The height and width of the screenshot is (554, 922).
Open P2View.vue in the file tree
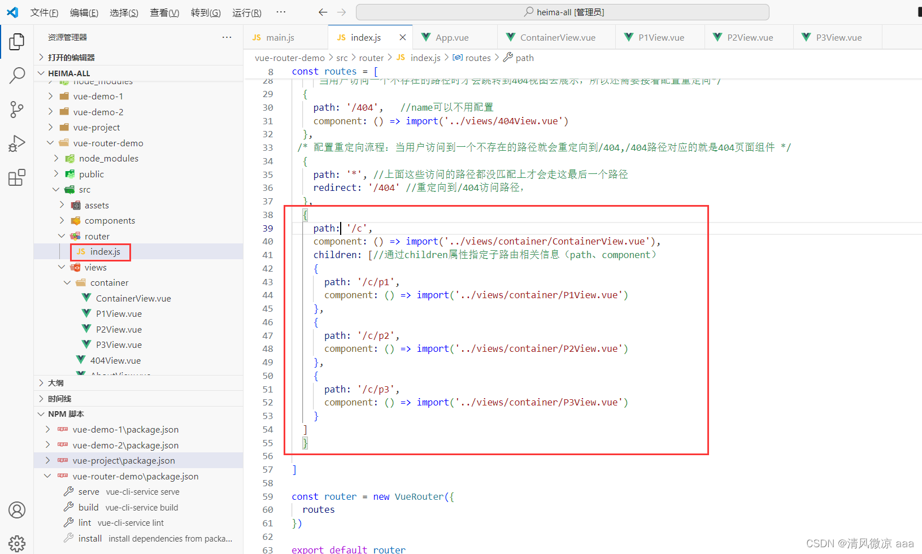click(138, 329)
